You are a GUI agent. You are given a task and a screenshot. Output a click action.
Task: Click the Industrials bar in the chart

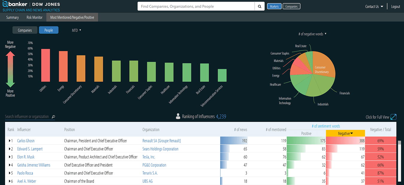[x=116, y=71]
